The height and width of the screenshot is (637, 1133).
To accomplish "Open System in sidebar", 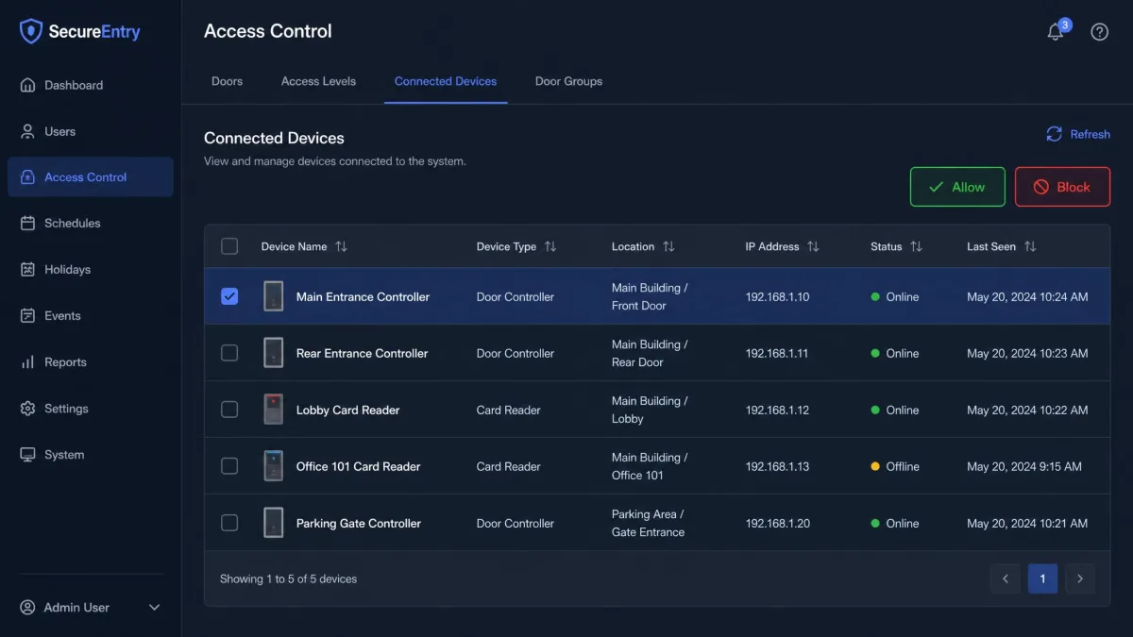I will [x=91, y=455].
